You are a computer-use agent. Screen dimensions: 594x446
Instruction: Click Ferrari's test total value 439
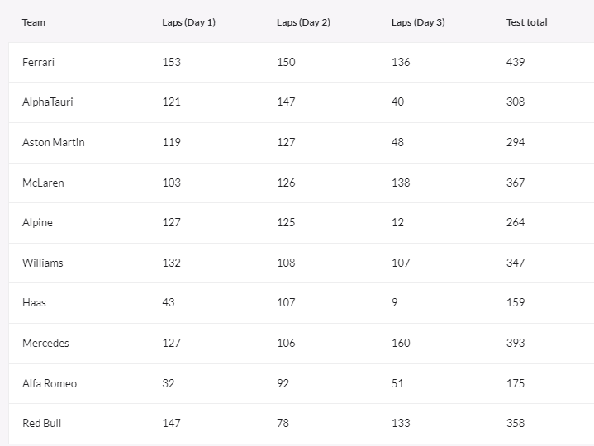point(516,62)
